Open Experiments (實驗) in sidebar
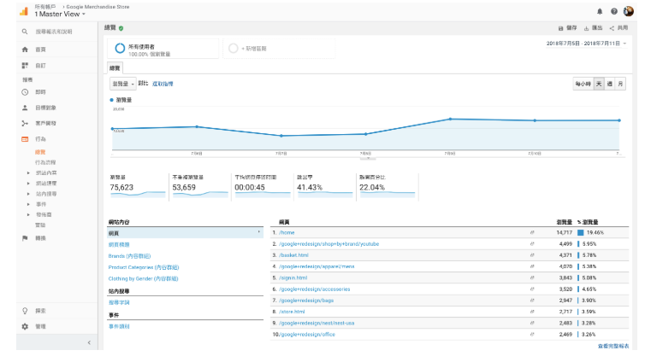This screenshot has height=362, width=651. pyautogui.click(x=40, y=225)
